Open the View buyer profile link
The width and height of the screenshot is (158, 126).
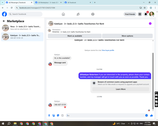pos(108,50)
